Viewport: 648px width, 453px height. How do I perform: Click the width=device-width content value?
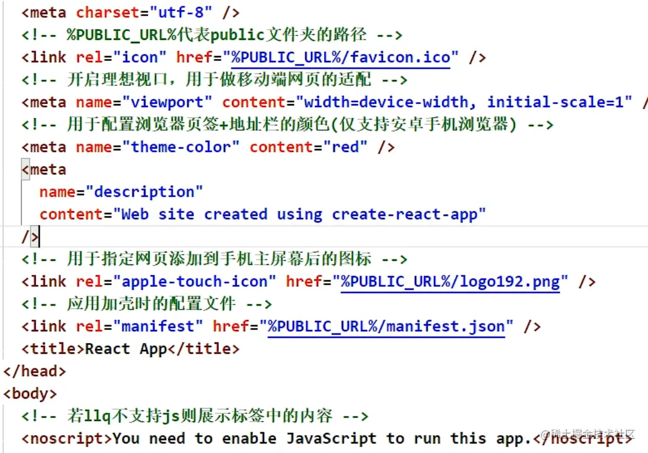click(x=464, y=102)
